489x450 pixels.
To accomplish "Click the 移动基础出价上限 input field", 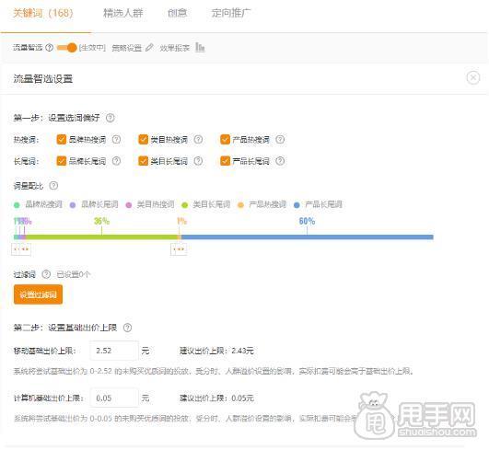I will click(x=114, y=351).
